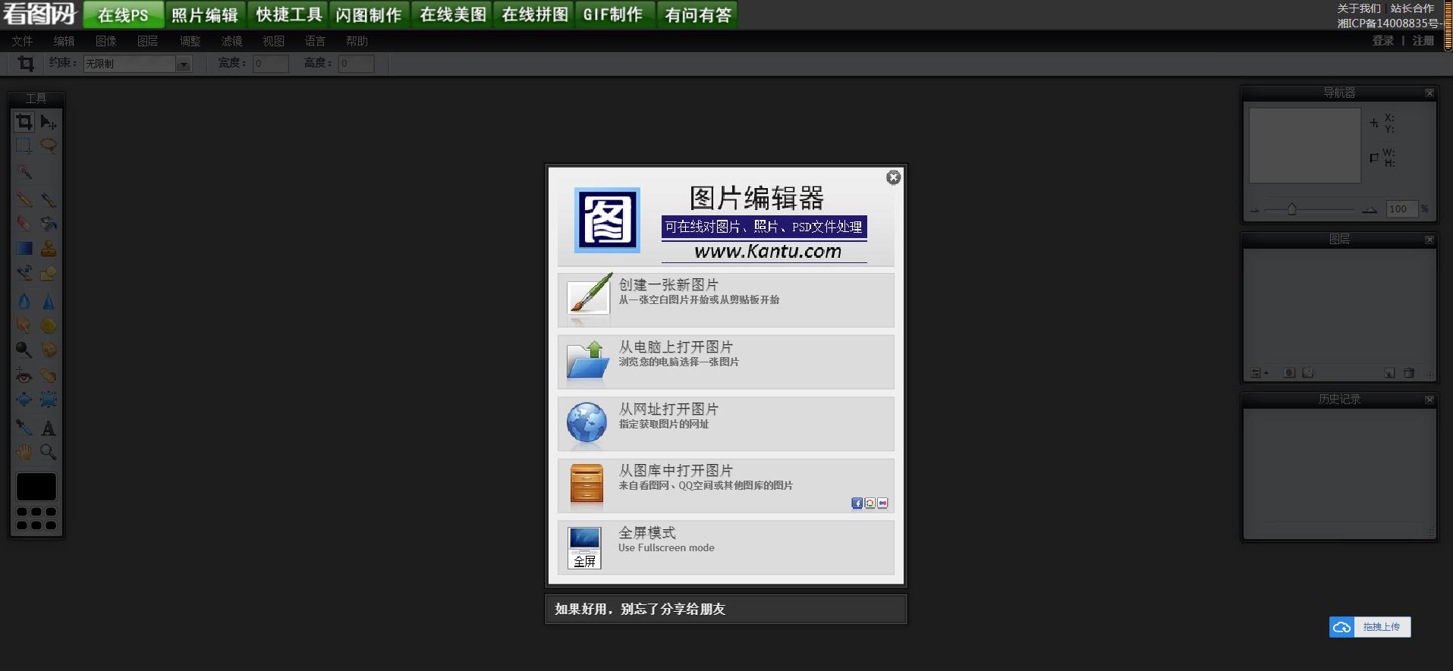Select the Red Eye Reduction tool

pyautogui.click(x=24, y=375)
